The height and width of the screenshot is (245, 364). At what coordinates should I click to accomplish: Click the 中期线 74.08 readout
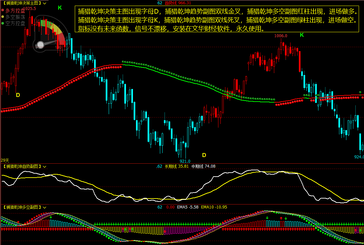[x=203, y=166]
